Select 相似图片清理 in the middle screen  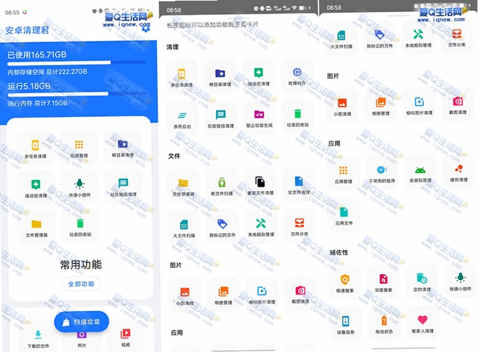click(262, 294)
